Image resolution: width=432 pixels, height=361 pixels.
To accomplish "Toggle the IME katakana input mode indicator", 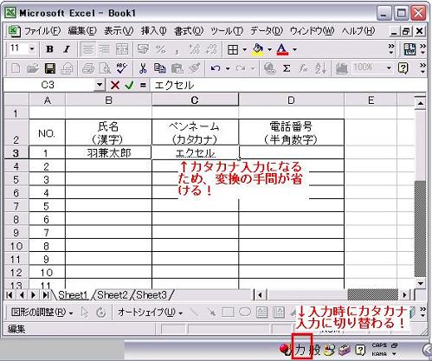I will pos(301,350).
